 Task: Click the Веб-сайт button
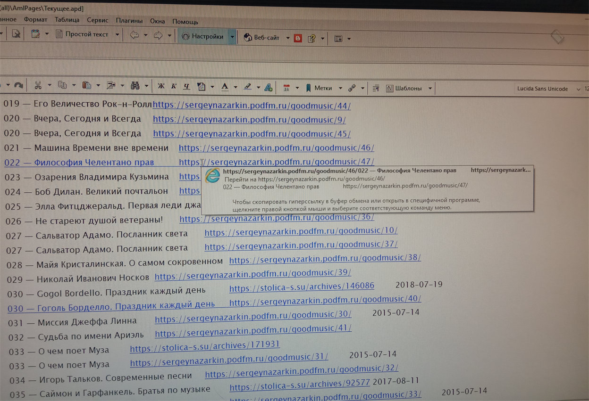(262, 37)
